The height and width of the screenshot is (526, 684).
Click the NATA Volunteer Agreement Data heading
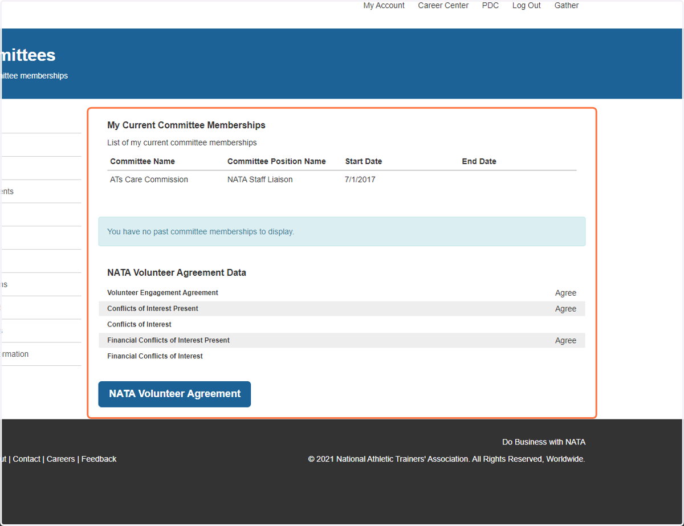pos(177,273)
